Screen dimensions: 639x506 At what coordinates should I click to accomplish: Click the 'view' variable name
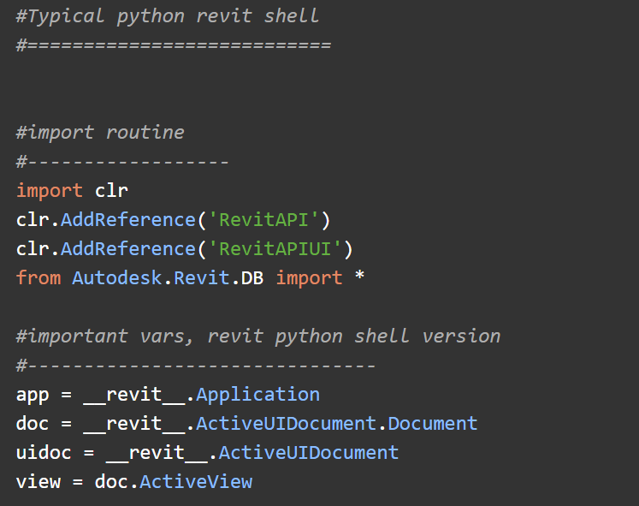pyautogui.click(x=38, y=481)
